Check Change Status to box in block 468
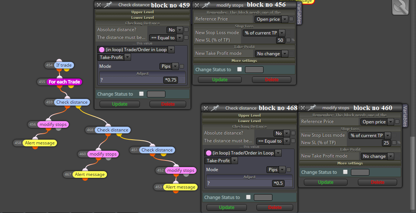 [x=248, y=197]
